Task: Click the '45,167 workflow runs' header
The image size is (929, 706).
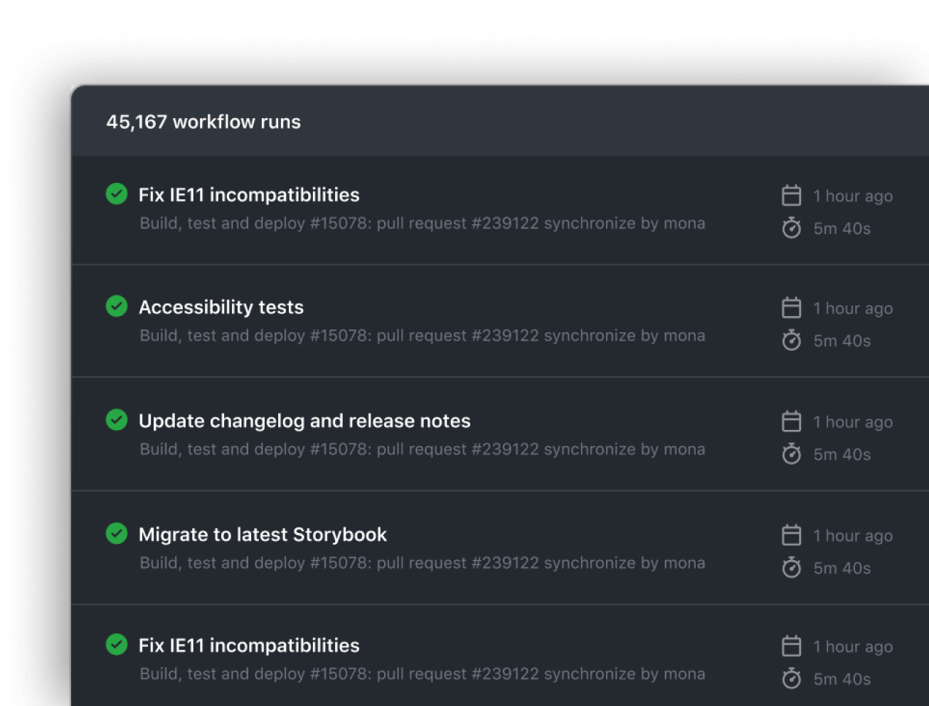Action: pyautogui.click(x=203, y=122)
